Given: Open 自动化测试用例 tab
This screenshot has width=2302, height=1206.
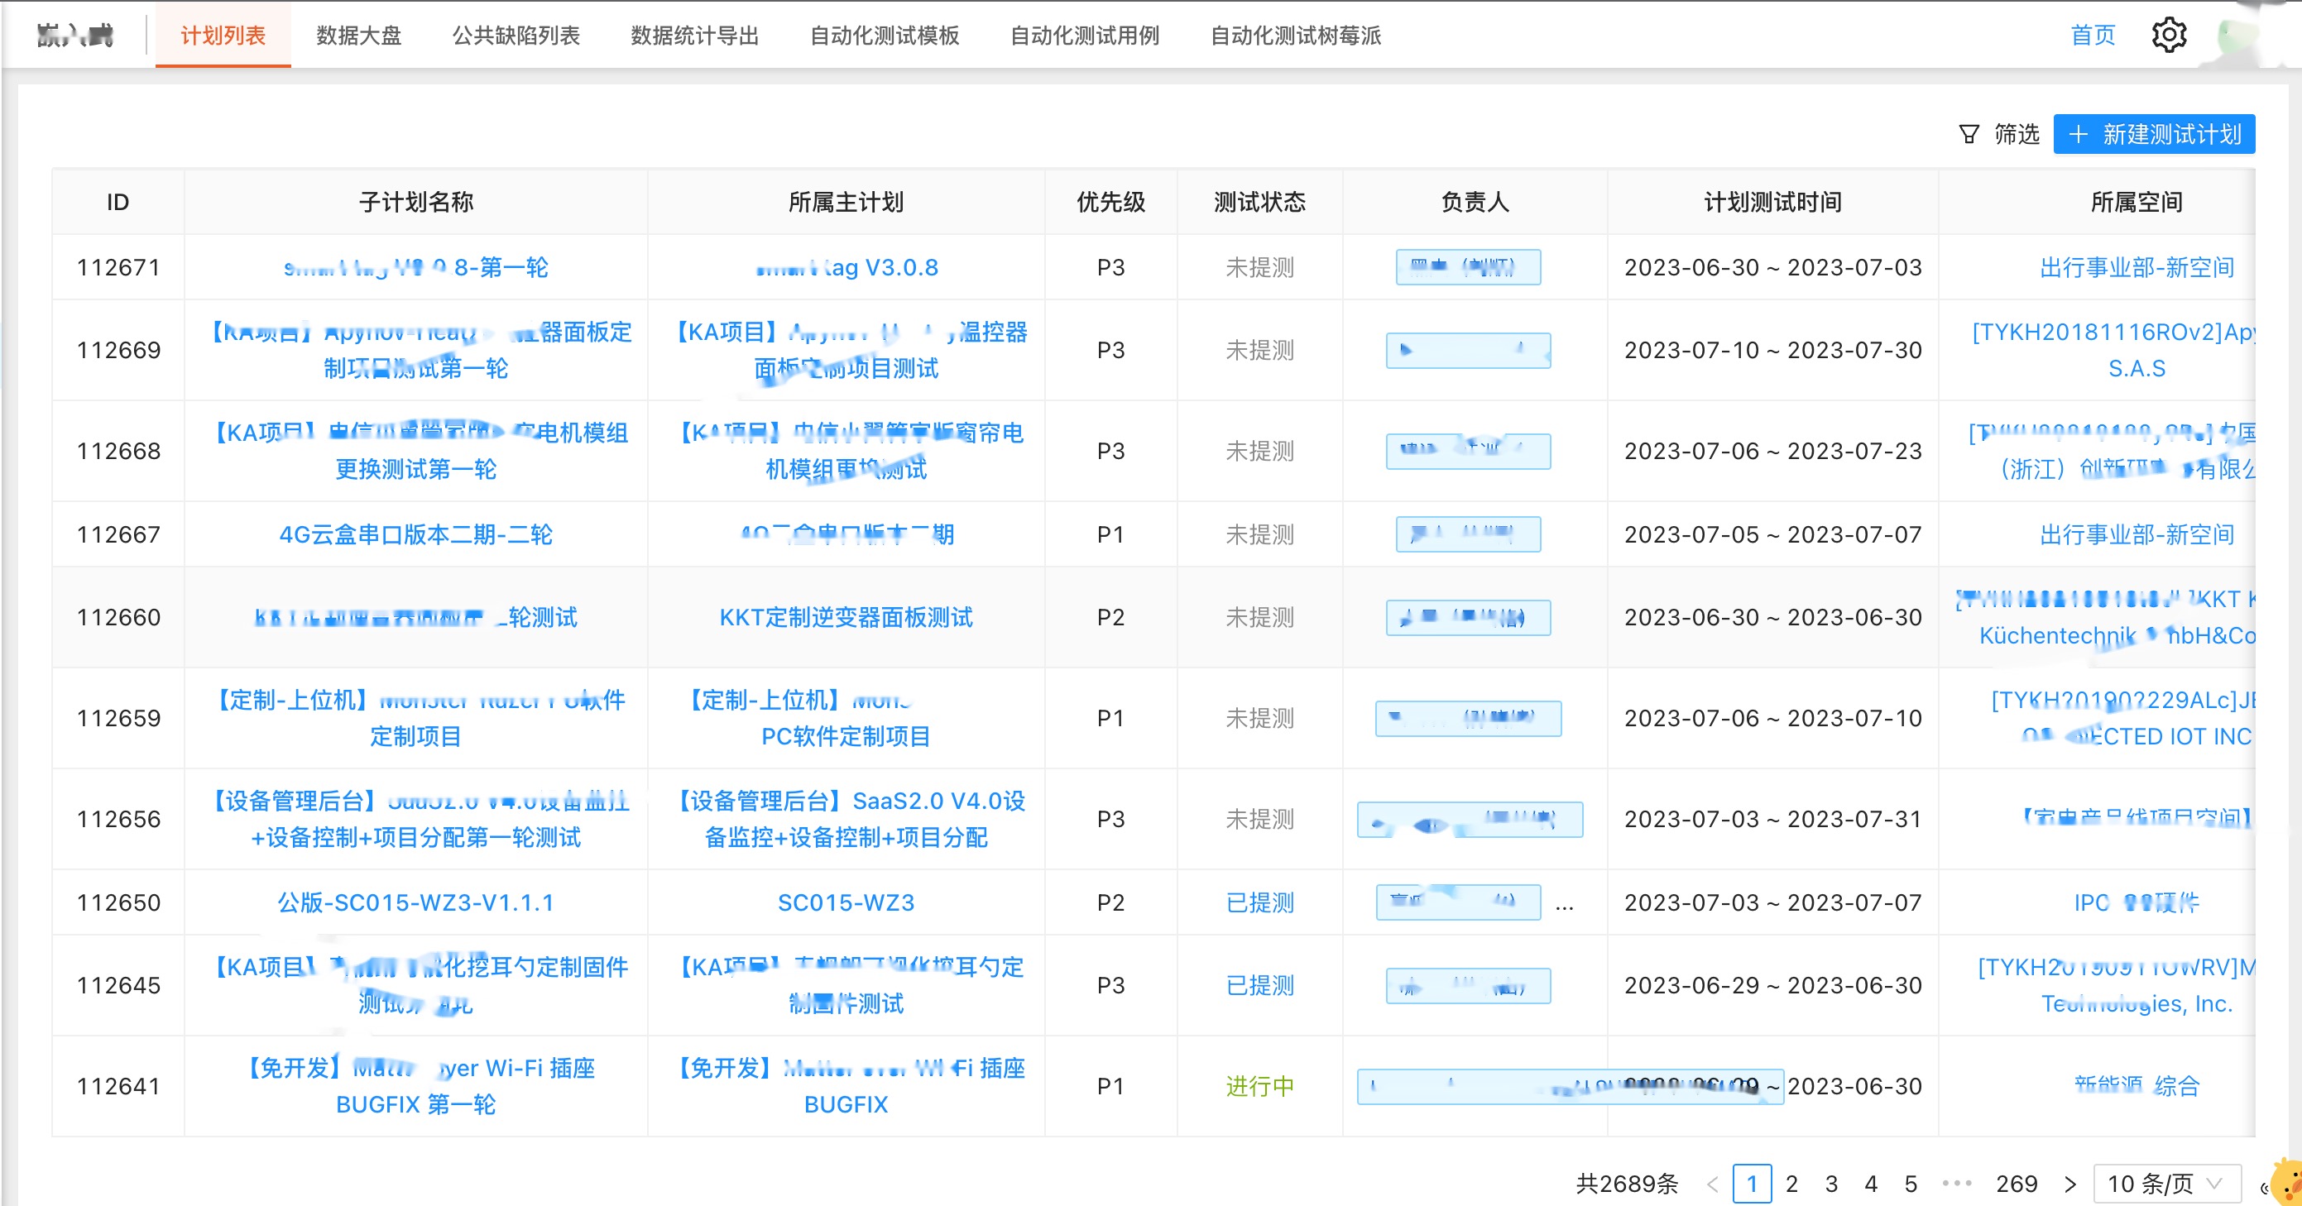Looking at the screenshot, I should tap(1085, 35).
